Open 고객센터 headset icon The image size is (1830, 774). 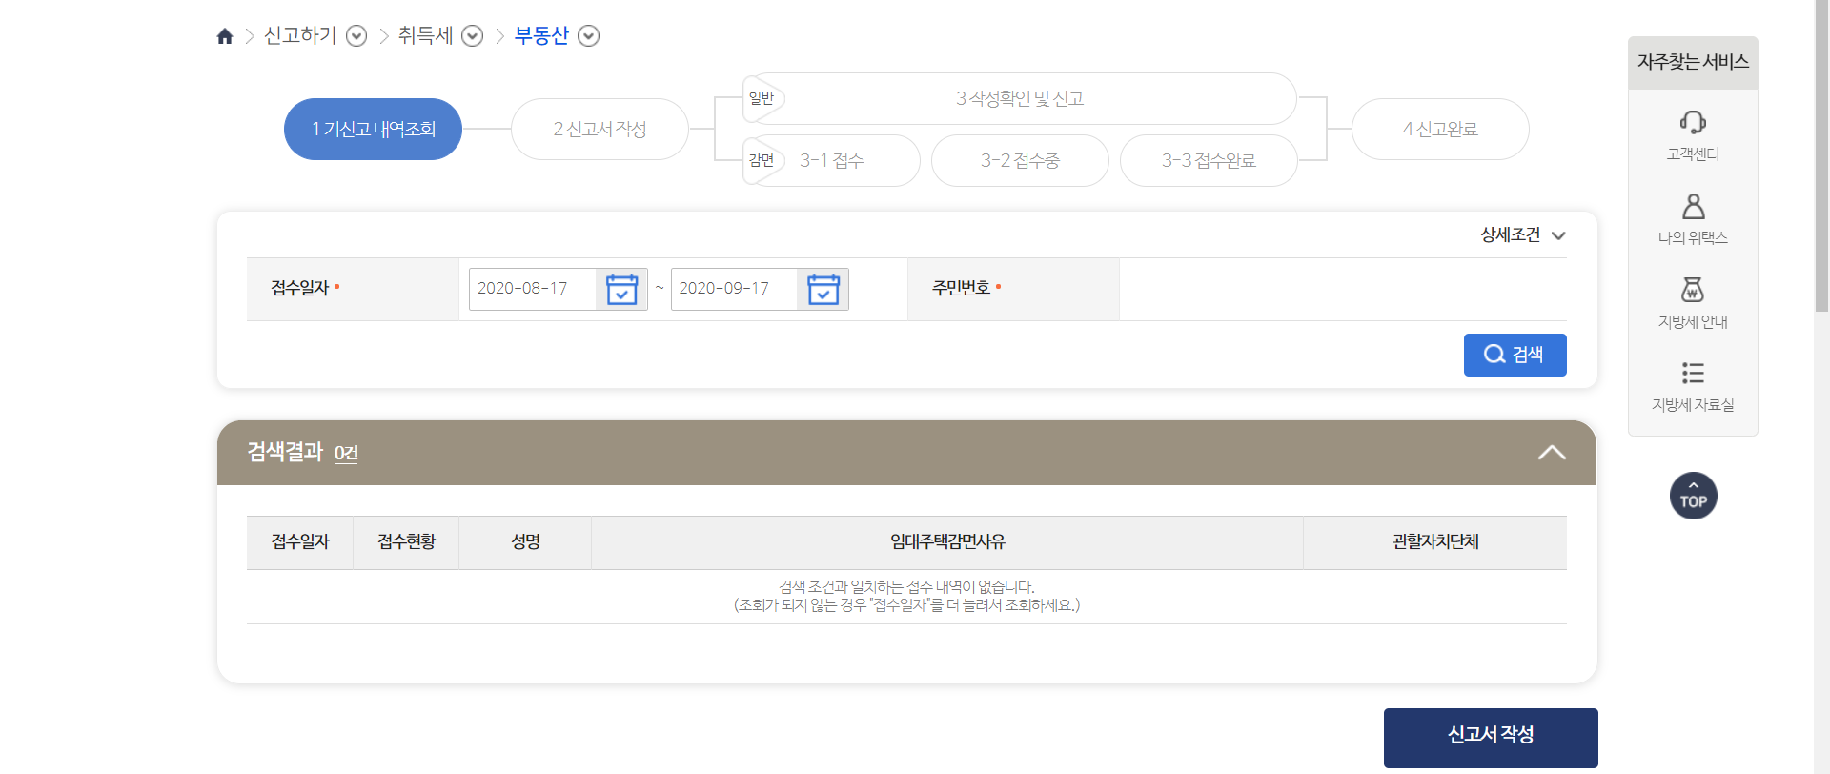[1693, 122]
